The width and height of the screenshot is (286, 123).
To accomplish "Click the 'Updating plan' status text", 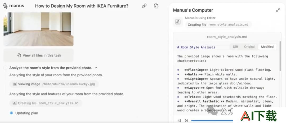I will pyautogui.click(x=27, y=113).
